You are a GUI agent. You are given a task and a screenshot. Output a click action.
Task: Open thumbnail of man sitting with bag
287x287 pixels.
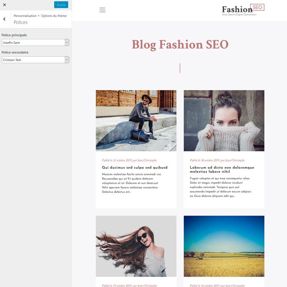pyautogui.click(x=136, y=120)
